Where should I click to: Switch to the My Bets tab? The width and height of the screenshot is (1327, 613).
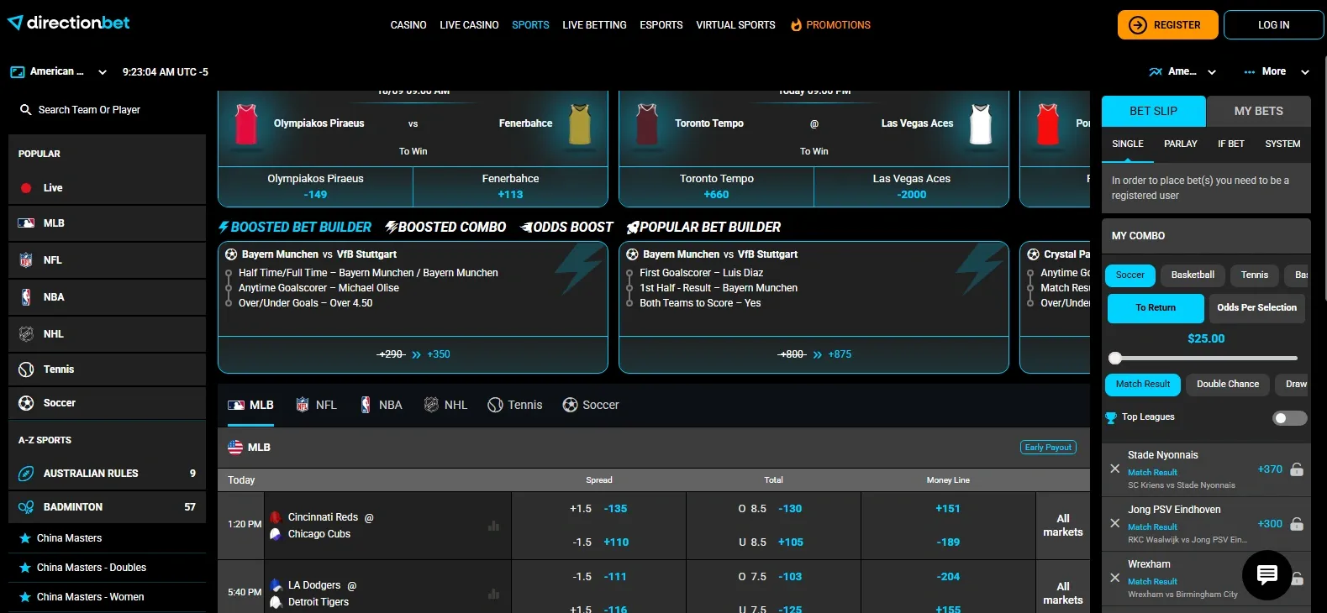click(1258, 111)
